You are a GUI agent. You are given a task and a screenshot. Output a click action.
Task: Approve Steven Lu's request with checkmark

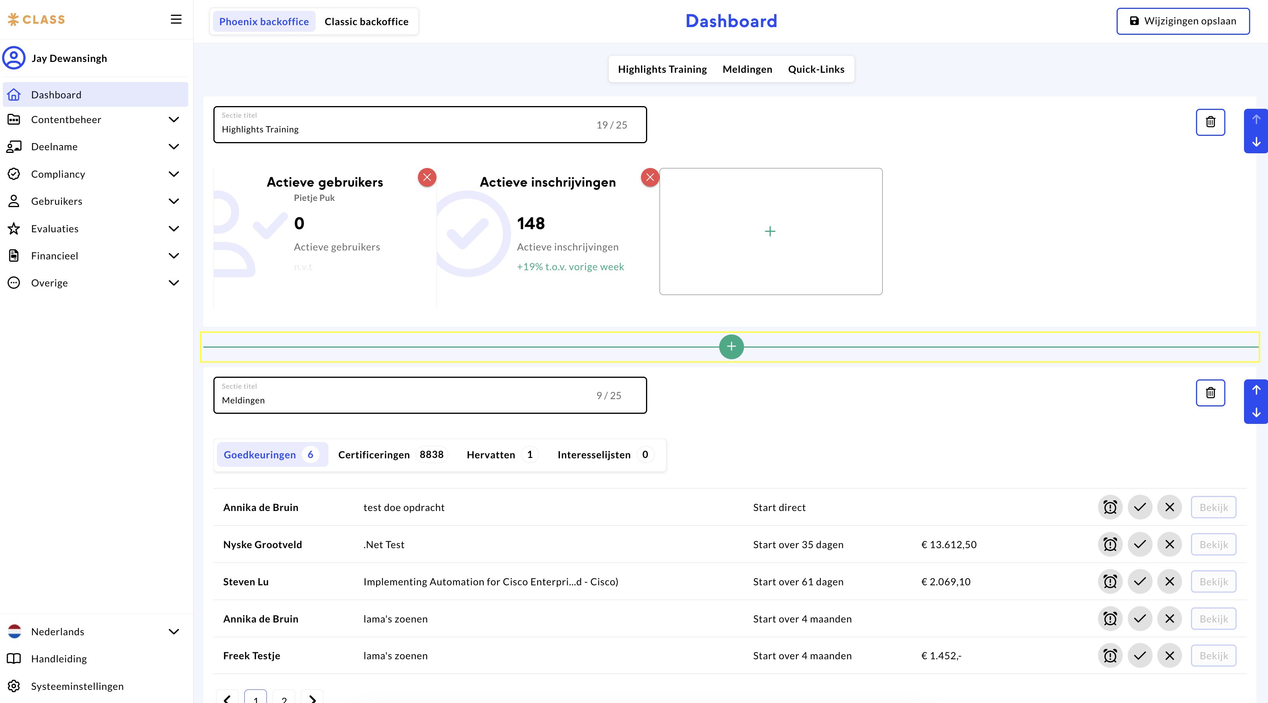pyautogui.click(x=1139, y=581)
